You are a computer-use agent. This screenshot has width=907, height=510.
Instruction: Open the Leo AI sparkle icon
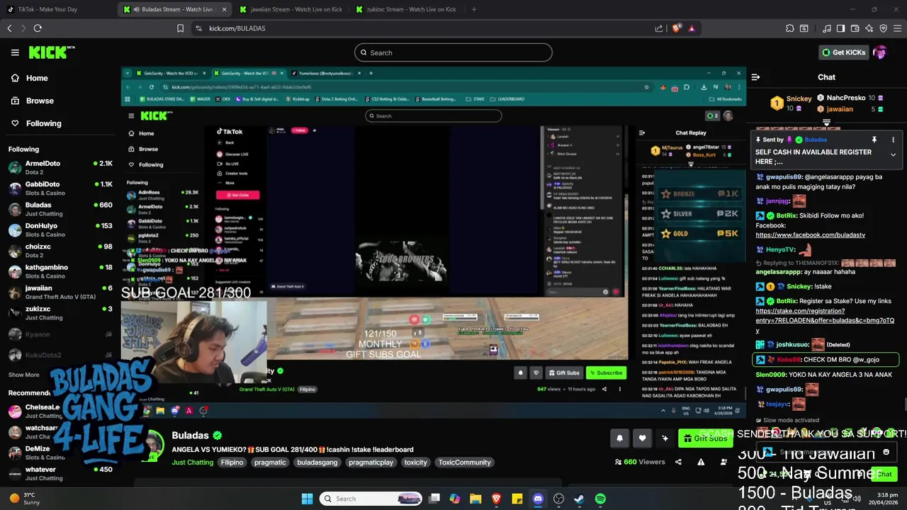click(869, 28)
